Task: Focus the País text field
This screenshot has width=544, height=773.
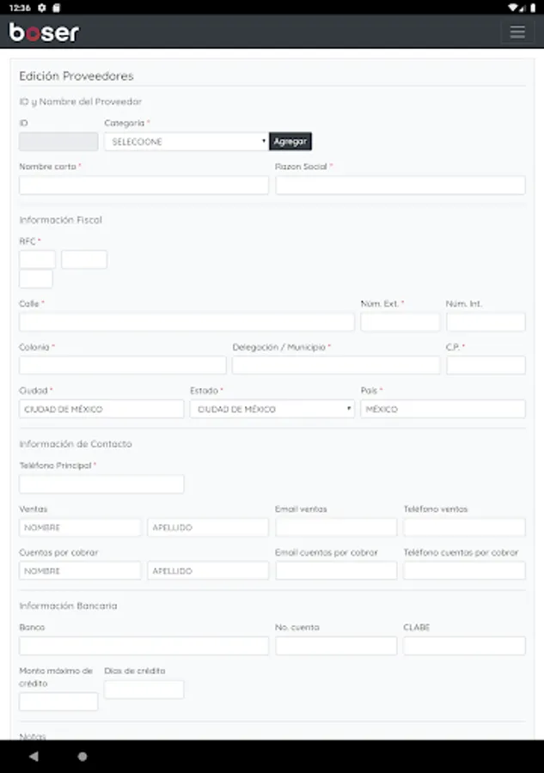Action: pos(443,409)
